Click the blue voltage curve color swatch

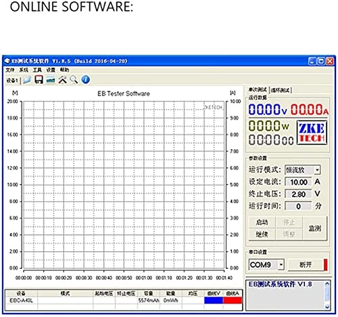click(x=214, y=300)
